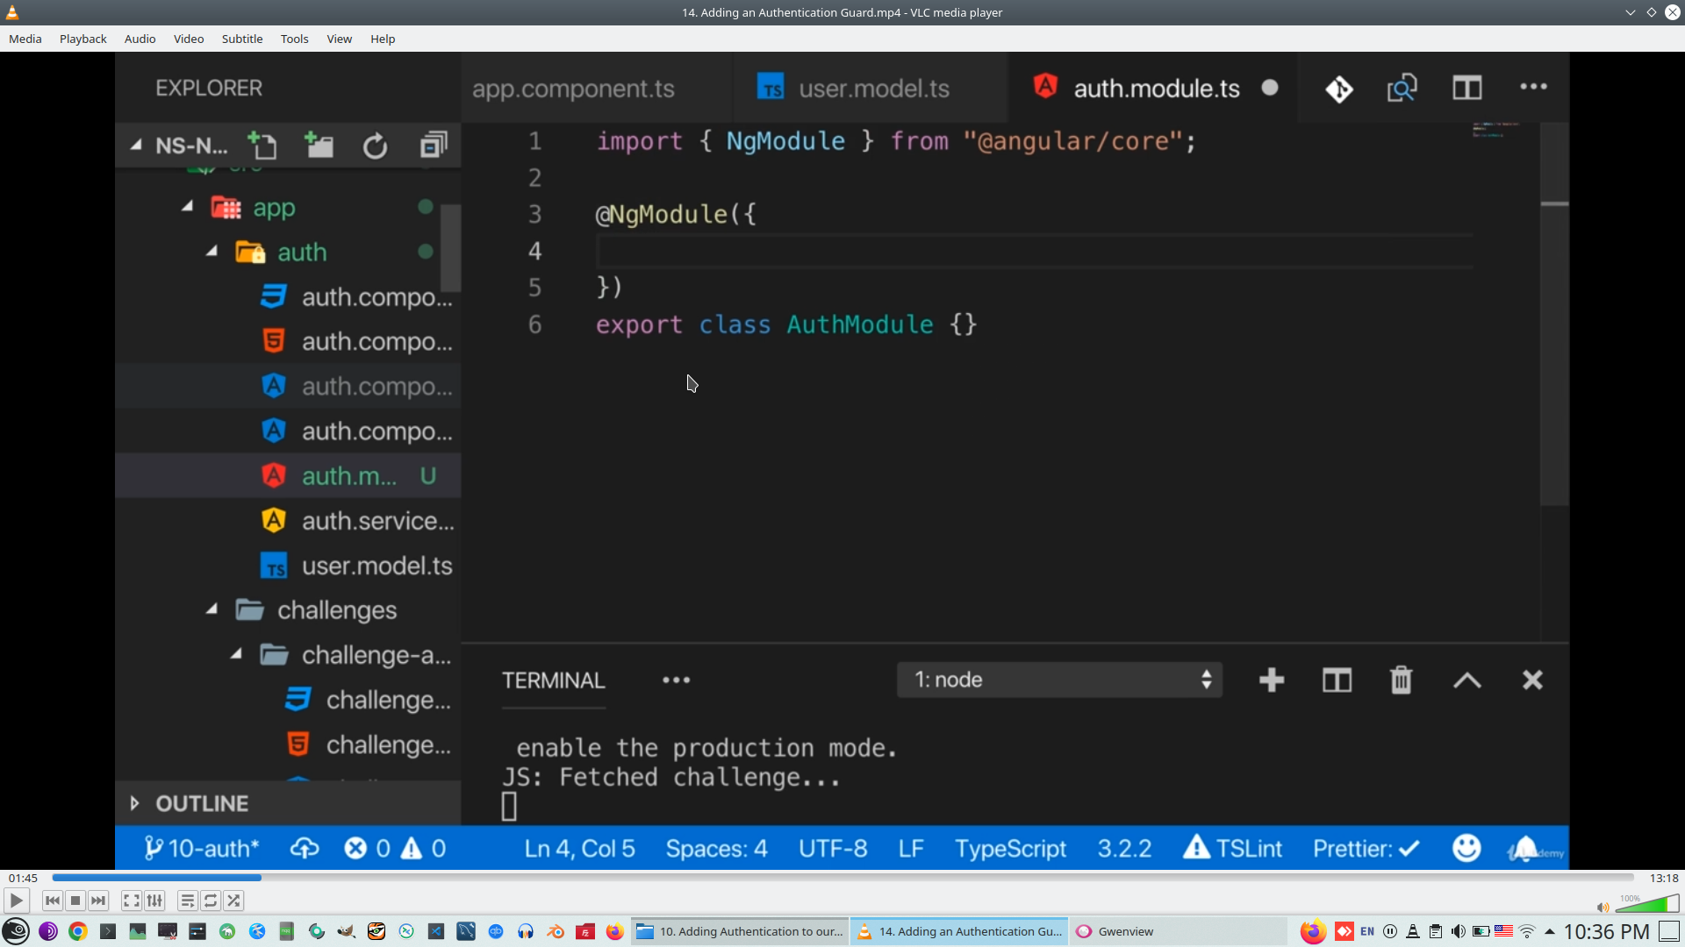Adjust the VLC volume slider
The image size is (1685, 947).
pyautogui.click(x=1646, y=905)
